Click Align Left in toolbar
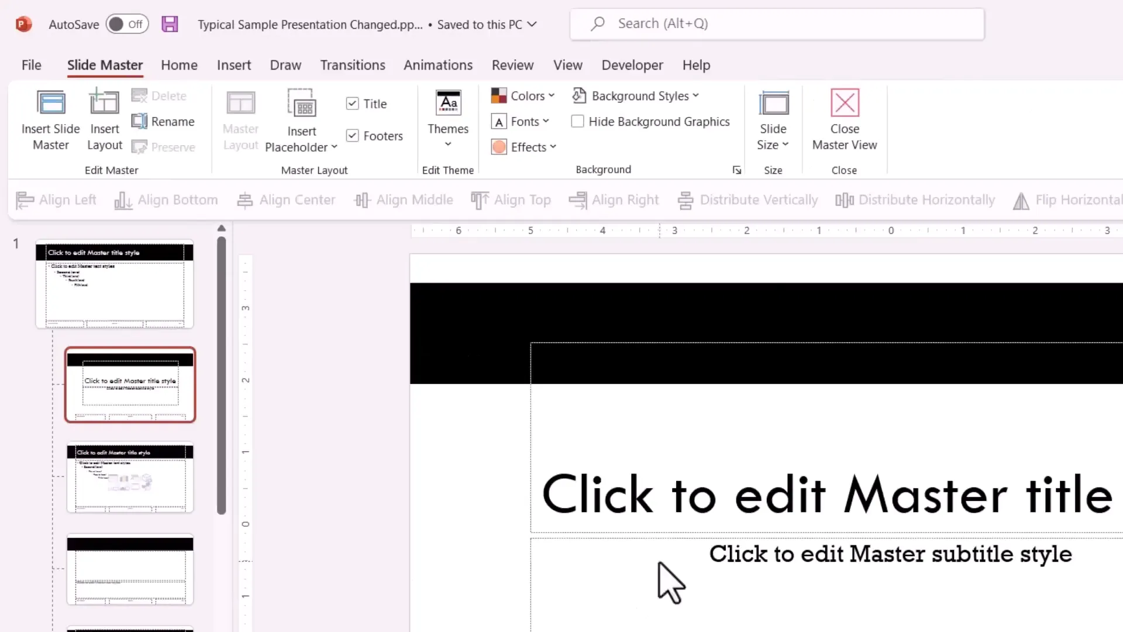Viewport: 1123px width, 632px height. click(56, 200)
